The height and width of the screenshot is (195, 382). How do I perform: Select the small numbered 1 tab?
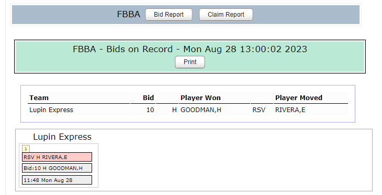click(x=26, y=149)
